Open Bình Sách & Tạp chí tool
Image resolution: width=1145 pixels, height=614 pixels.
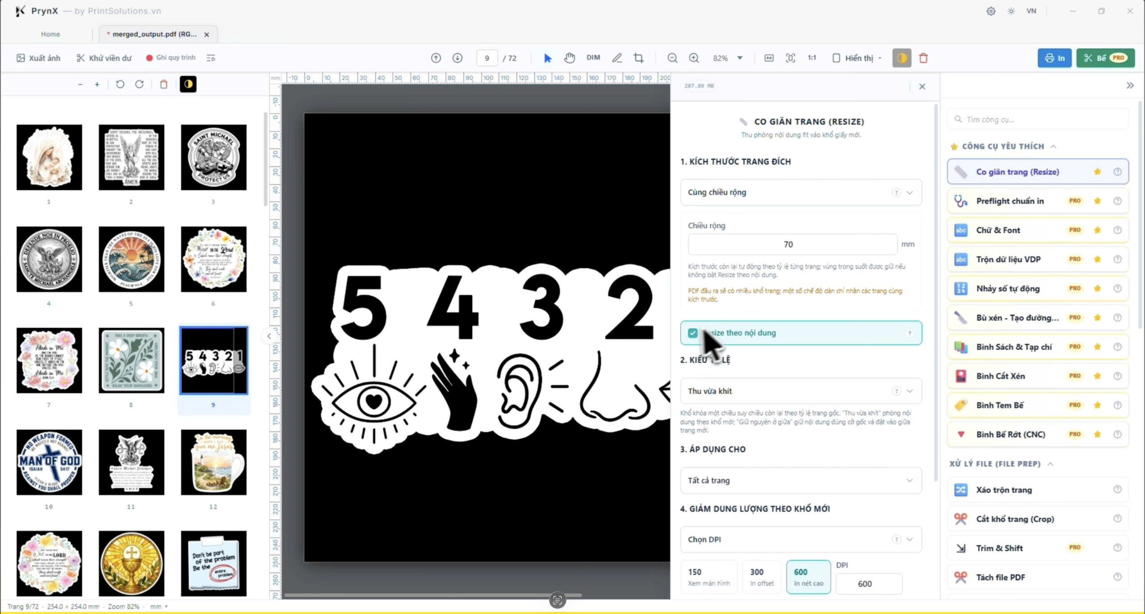(1038, 347)
